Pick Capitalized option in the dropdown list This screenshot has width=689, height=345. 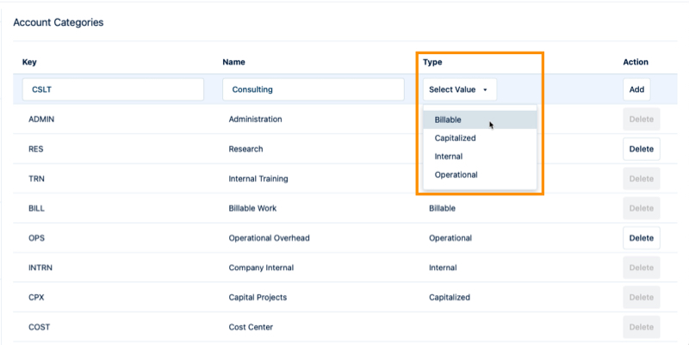(x=479, y=138)
